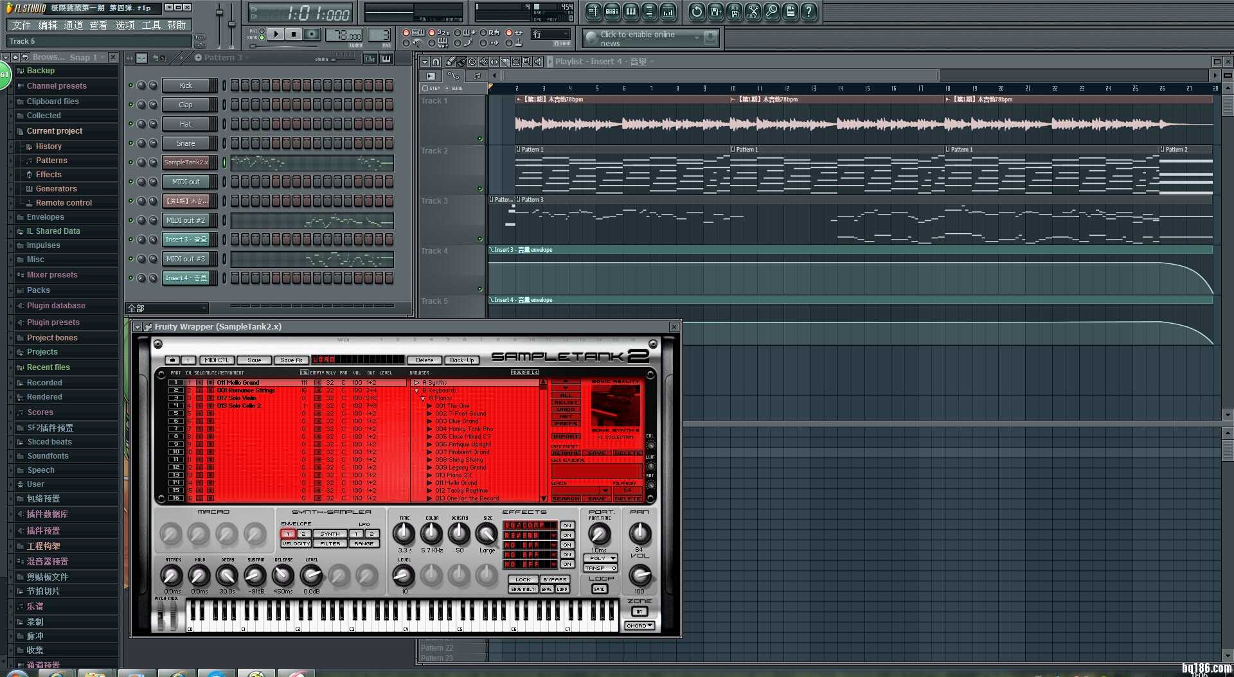Select the pencil draw tool in playlist
This screenshot has height=677, width=1234.
(x=451, y=62)
